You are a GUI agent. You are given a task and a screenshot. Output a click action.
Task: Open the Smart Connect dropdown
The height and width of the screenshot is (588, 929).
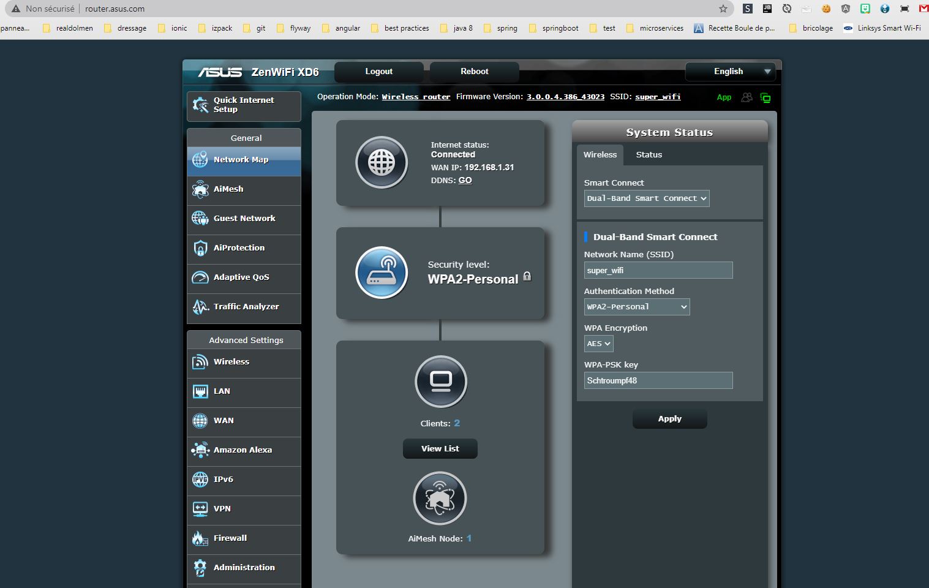(647, 198)
